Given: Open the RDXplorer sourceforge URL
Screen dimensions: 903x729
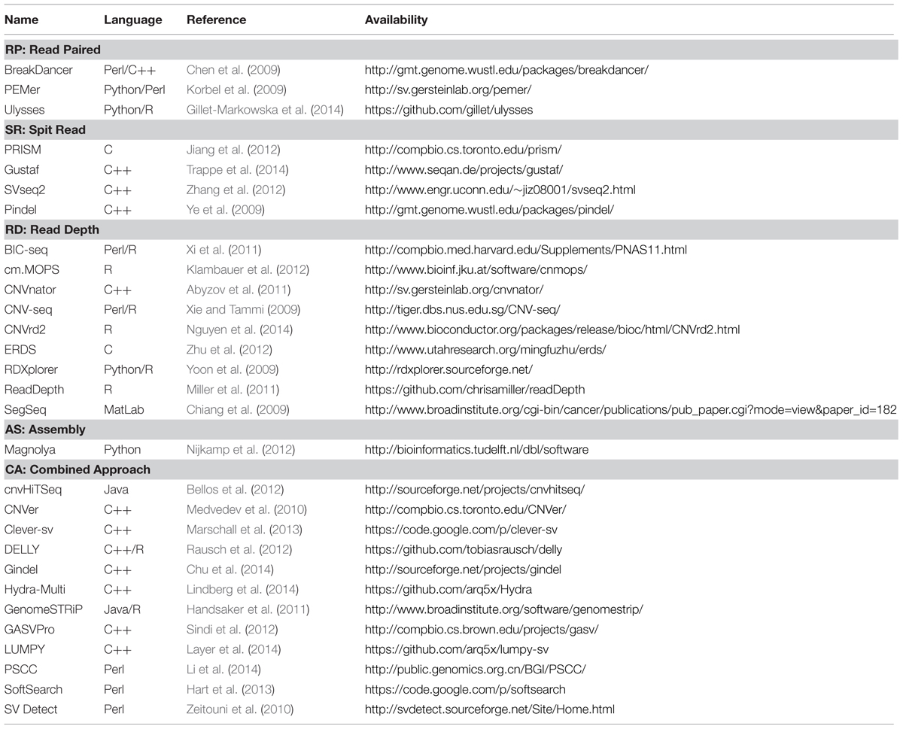Looking at the screenshot, I should click(448, 369).
